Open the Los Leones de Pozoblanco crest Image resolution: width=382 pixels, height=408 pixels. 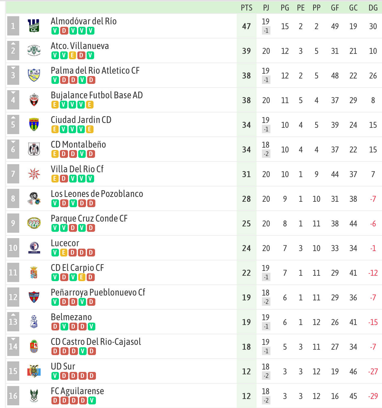click(x=34, y=198)
